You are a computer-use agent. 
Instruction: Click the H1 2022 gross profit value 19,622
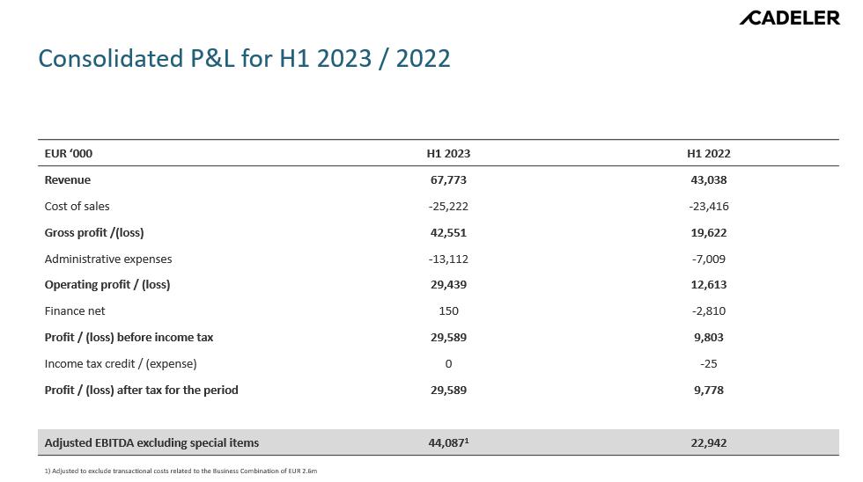tap(708, 232)
